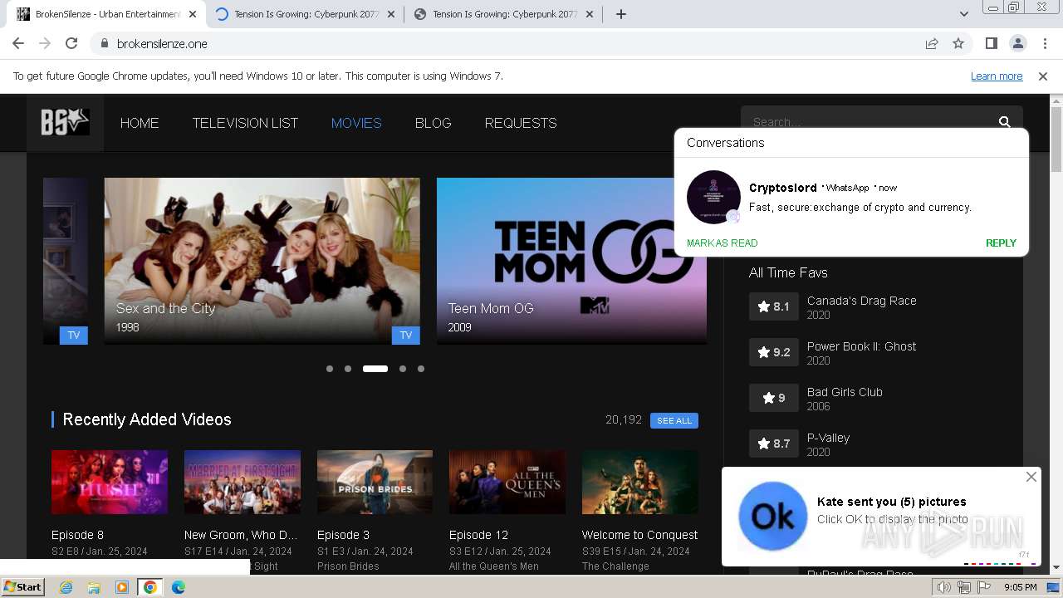Select the active third carousel indicator
This screenshot has width=1063, height=598.
375,369
